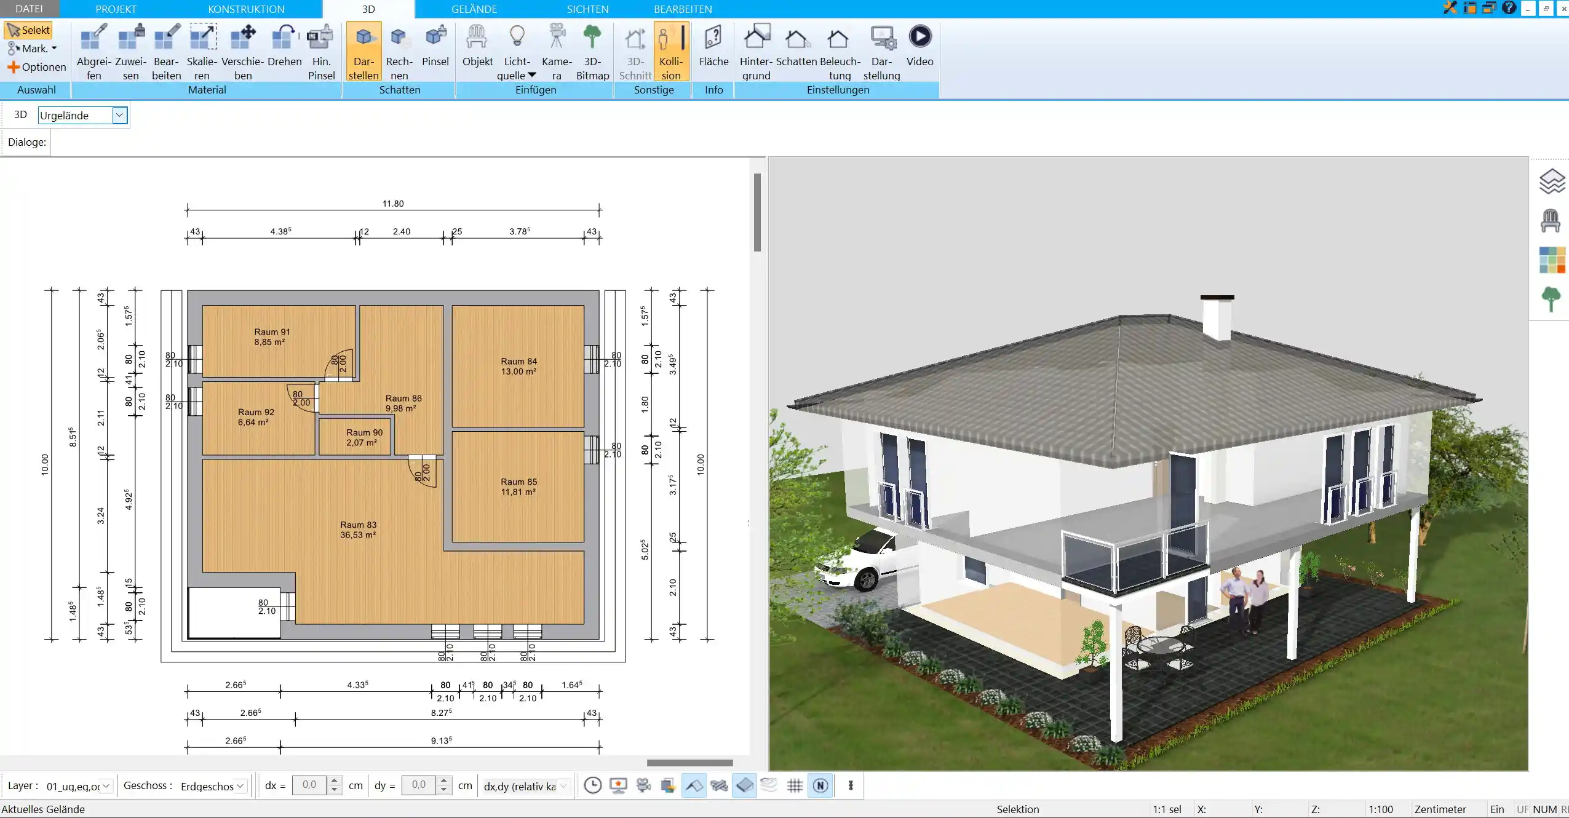Increase the dx value with spinner up
Viewport: 1569px width, 818px height.
tap(335, 781)
